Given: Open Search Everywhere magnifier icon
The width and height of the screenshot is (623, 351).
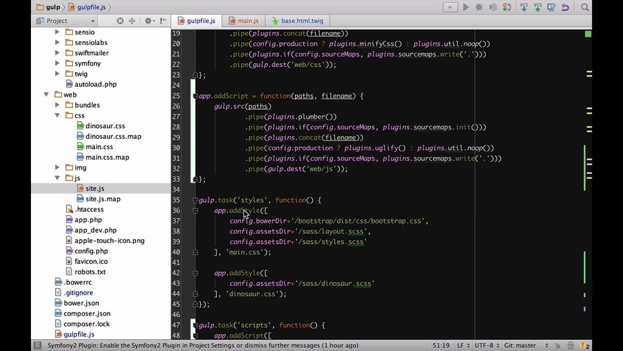Looking at the screenshot, I should coord(584,7).
